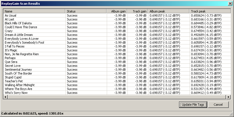
Task: Select 'Everybody's Somebody's Fool' row
Action: click(x=117, y=42)
